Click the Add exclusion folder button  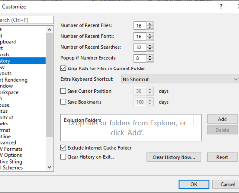[x=222, y=119]
